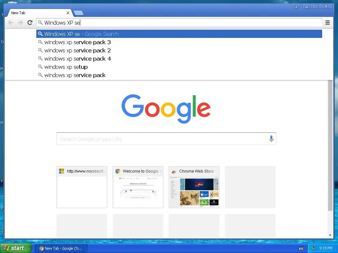Click the magnifier icon in the address bar
Viewport: 338px width, 253px height.
coord(40,22)
